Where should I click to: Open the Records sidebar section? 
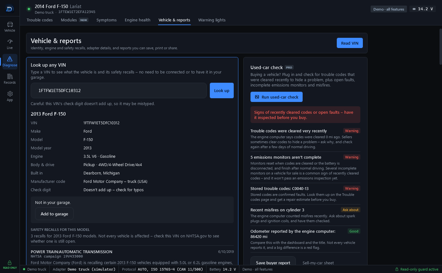[x=10, y=79]
